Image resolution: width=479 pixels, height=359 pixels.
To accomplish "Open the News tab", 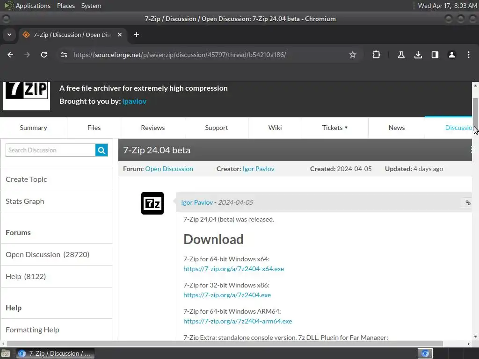I will 397,128.
